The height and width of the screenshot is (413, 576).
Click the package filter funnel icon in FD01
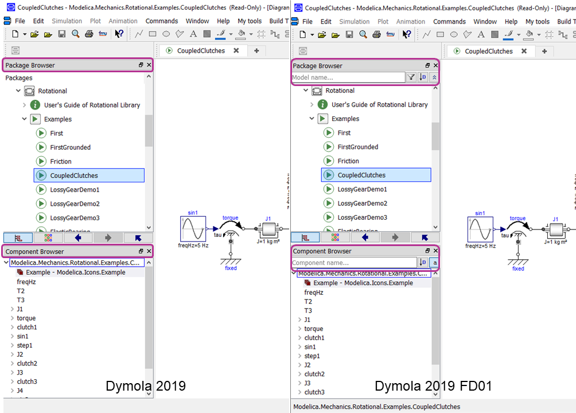(x=411, y=77)
